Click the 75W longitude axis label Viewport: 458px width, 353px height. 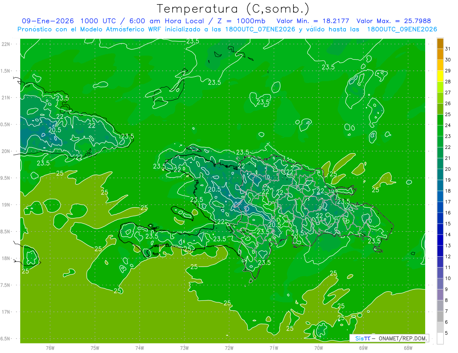[x=95, y=348]
